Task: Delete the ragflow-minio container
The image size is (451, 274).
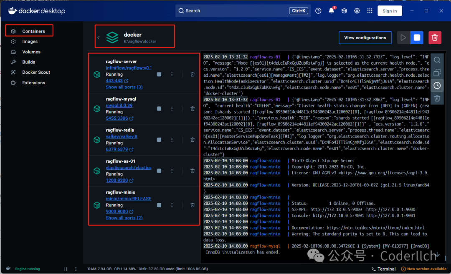Action: 193,205
